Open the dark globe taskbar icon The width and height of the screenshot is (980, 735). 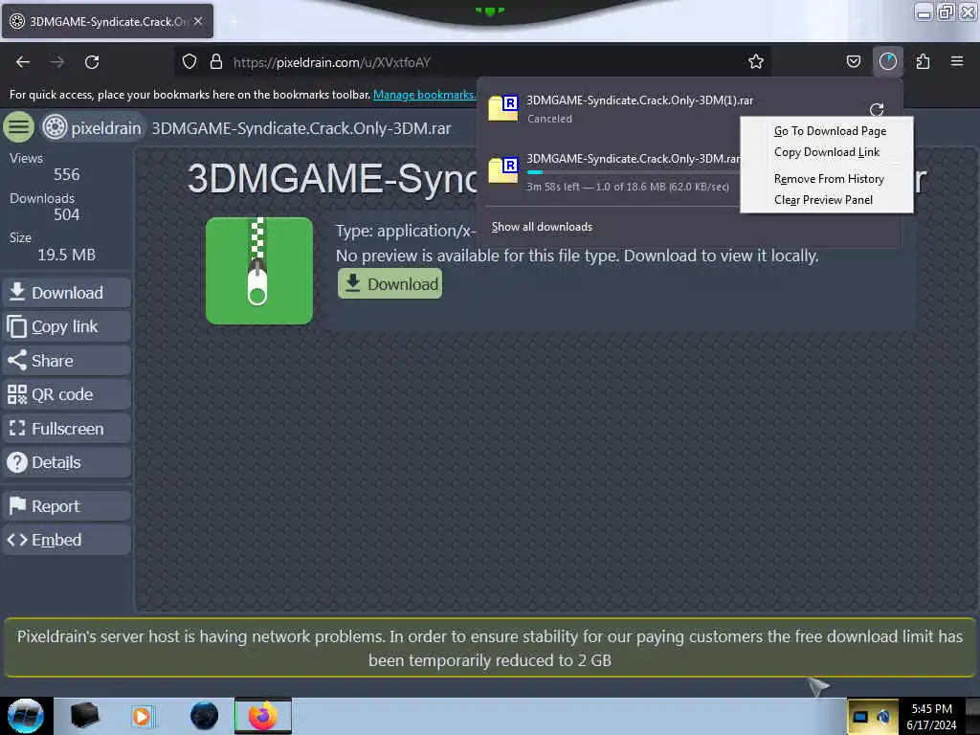tap(205, 716)
